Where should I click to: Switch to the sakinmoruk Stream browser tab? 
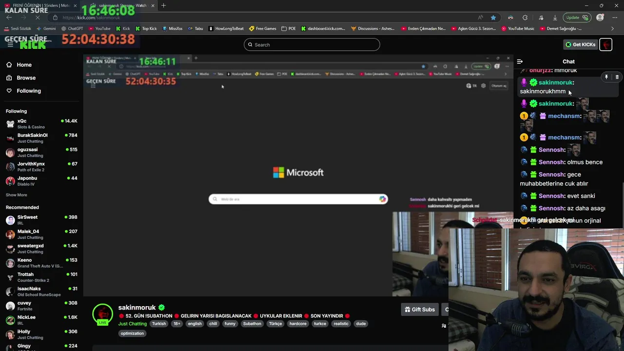122,5
